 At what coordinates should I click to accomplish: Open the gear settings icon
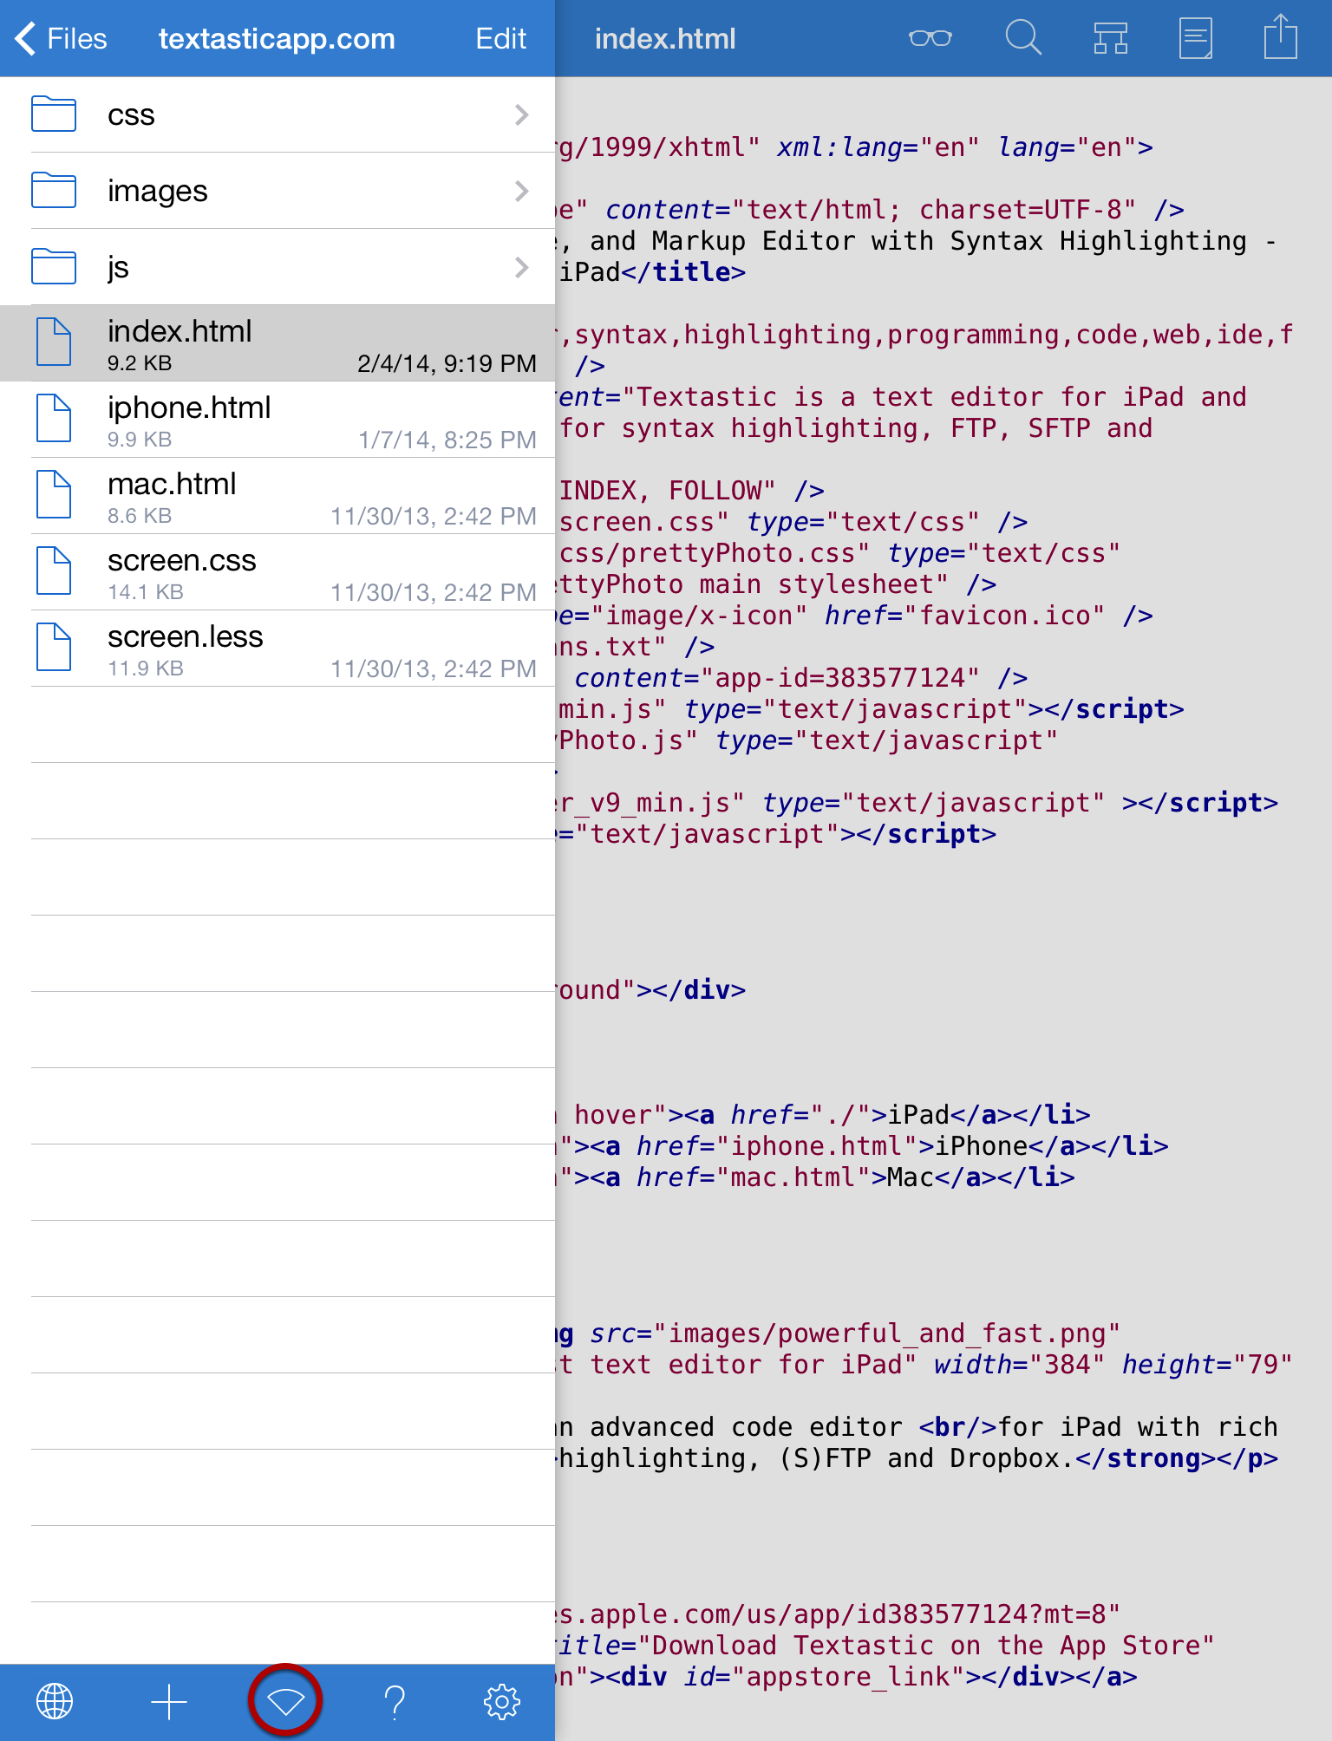[501, 1702]
